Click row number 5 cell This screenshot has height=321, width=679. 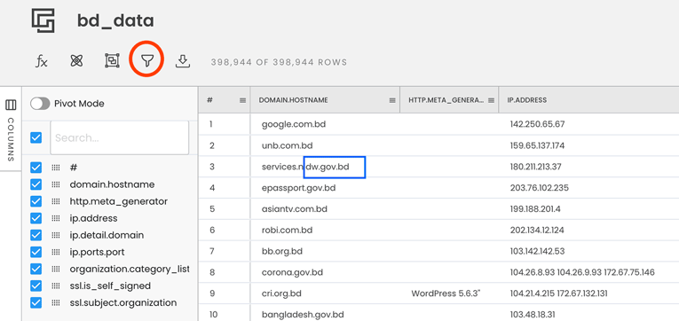225,209
